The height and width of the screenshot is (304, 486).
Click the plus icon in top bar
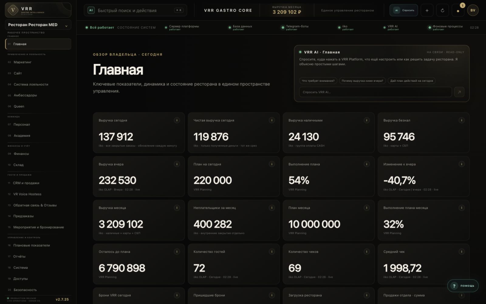[427, 10]
